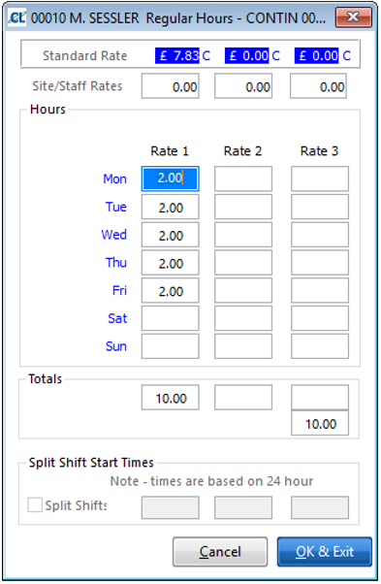Focus the Wed Rate 2 hours field
381x584 pixels.
[243, 235]
